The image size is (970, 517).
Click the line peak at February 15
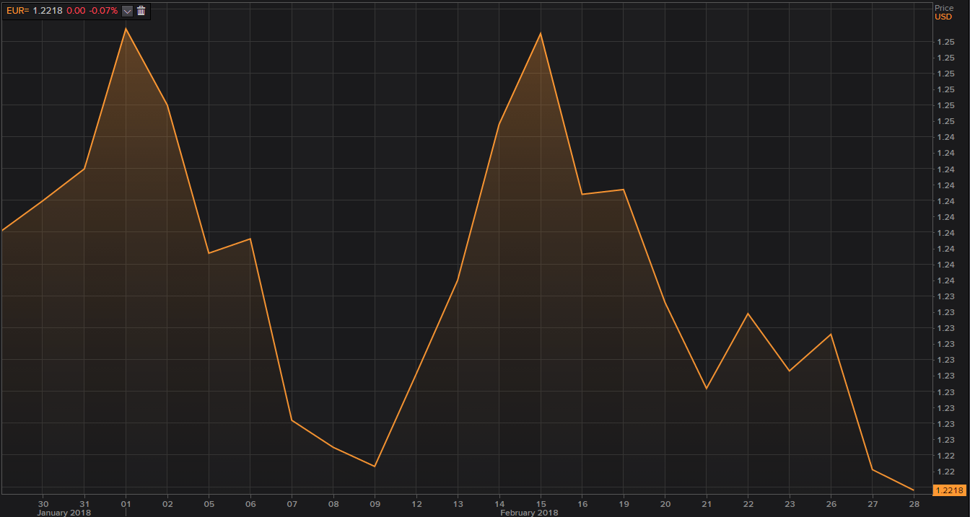point(541,33)
